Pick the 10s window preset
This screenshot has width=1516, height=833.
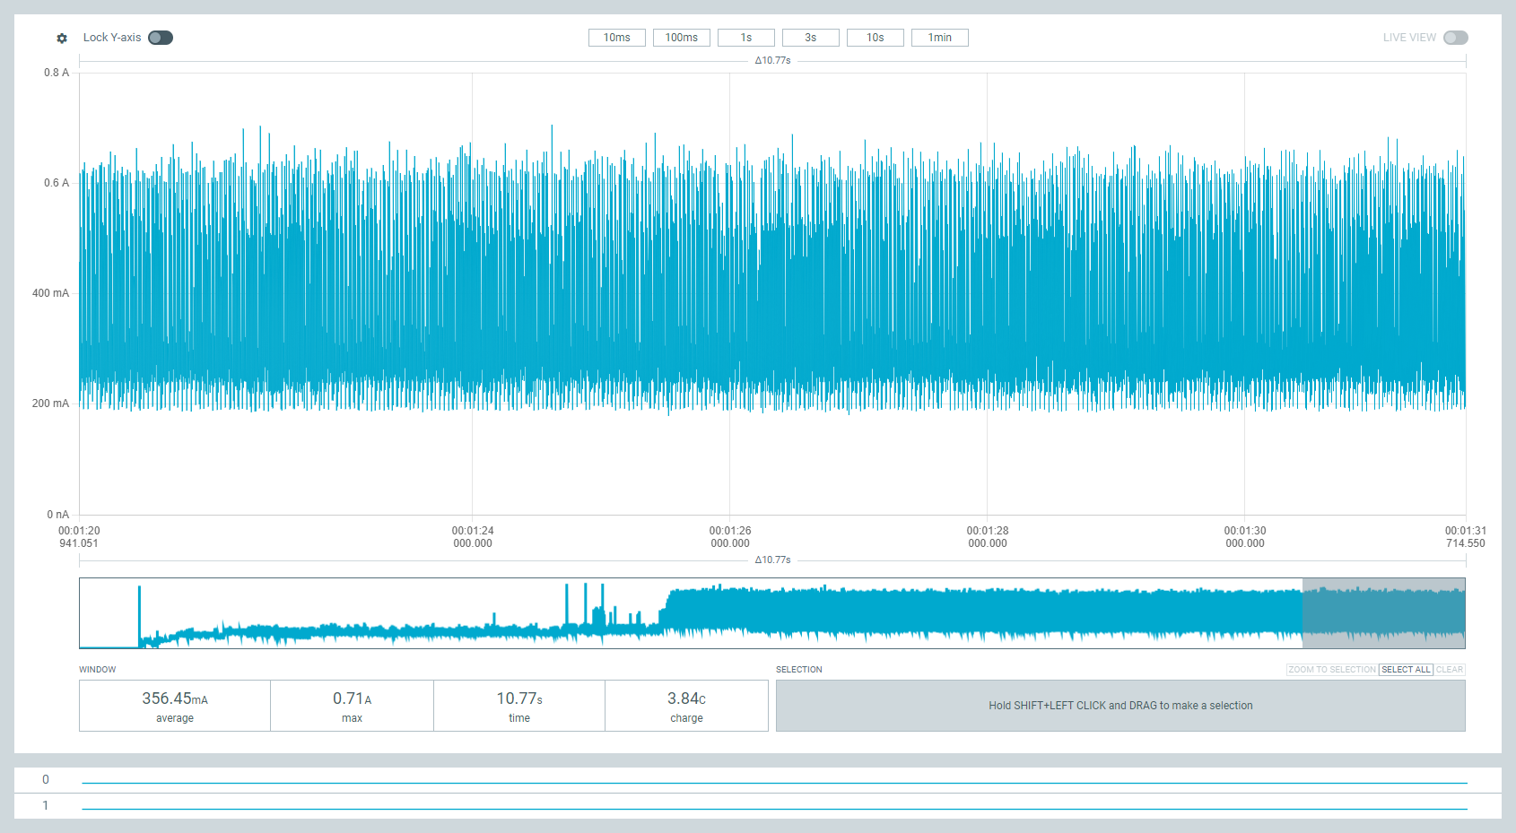click(x=875, y=38)
